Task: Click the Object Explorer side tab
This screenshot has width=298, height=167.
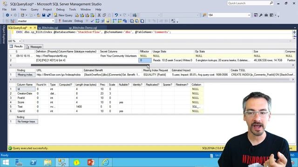Action: [x=4, y=34]
